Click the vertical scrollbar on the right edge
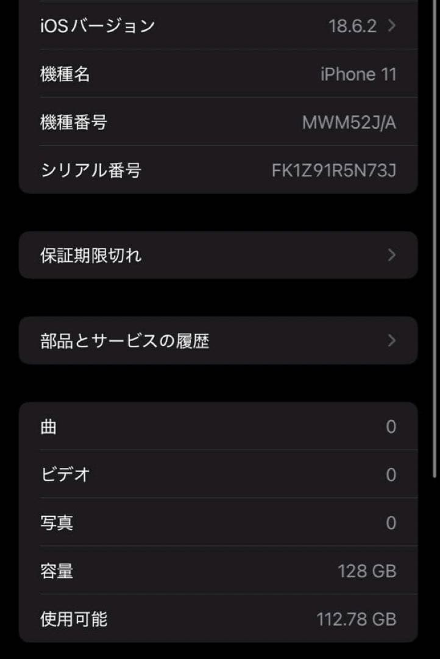Viewport: 440px width, 659px height. pyautogui.click(x=435, y=244)
